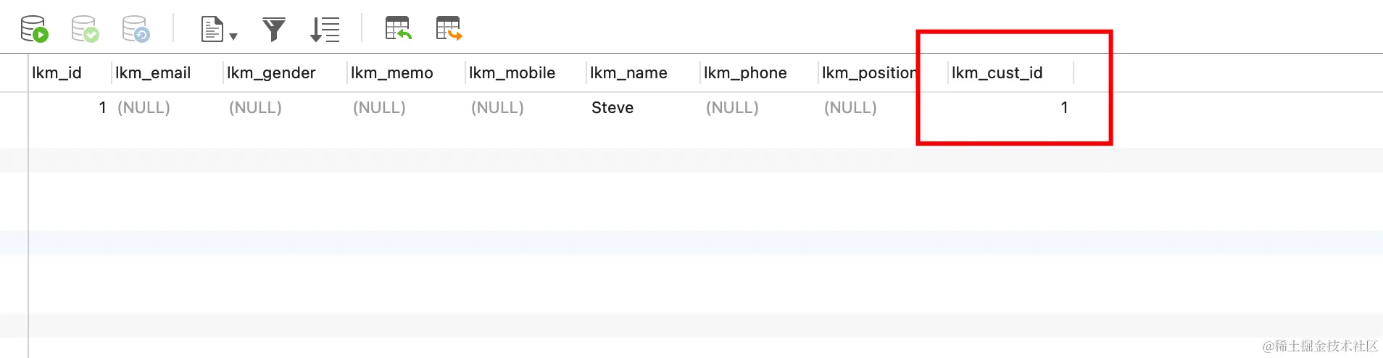Viewport: 1383px width, 358px height.
Task: Select the lkm_mobile column header
Action: 512,72
